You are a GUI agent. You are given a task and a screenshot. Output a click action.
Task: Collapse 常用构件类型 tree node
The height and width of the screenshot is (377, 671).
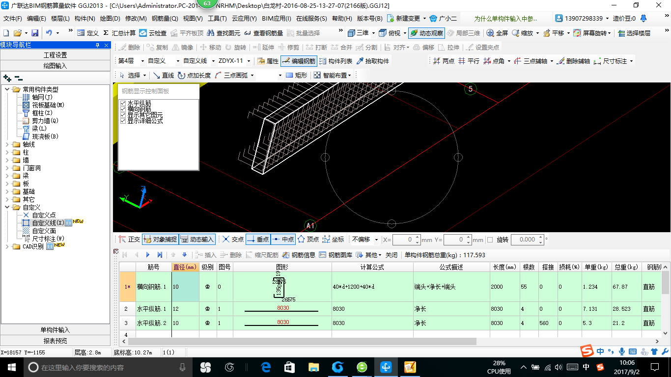point(7,89)
